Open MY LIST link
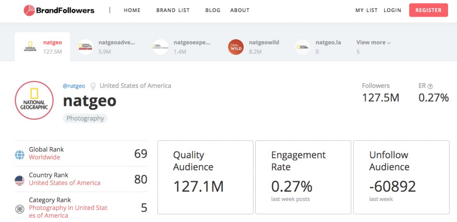This screenshot has width=457, height=222. pyautogui.click(x=366, y=10)
